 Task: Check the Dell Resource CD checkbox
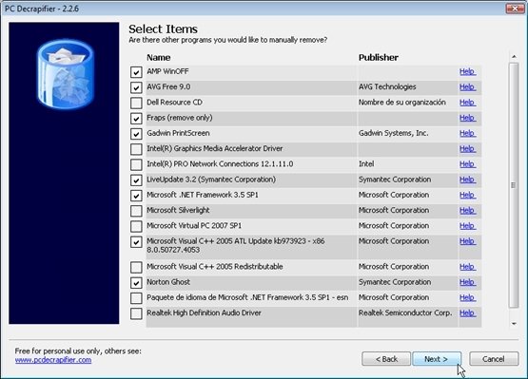(x=136, y=103)
